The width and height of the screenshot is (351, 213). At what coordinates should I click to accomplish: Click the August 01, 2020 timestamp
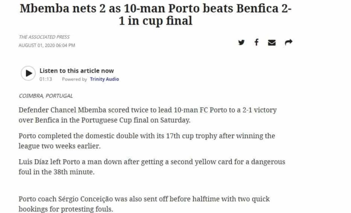tap(47, 45)
